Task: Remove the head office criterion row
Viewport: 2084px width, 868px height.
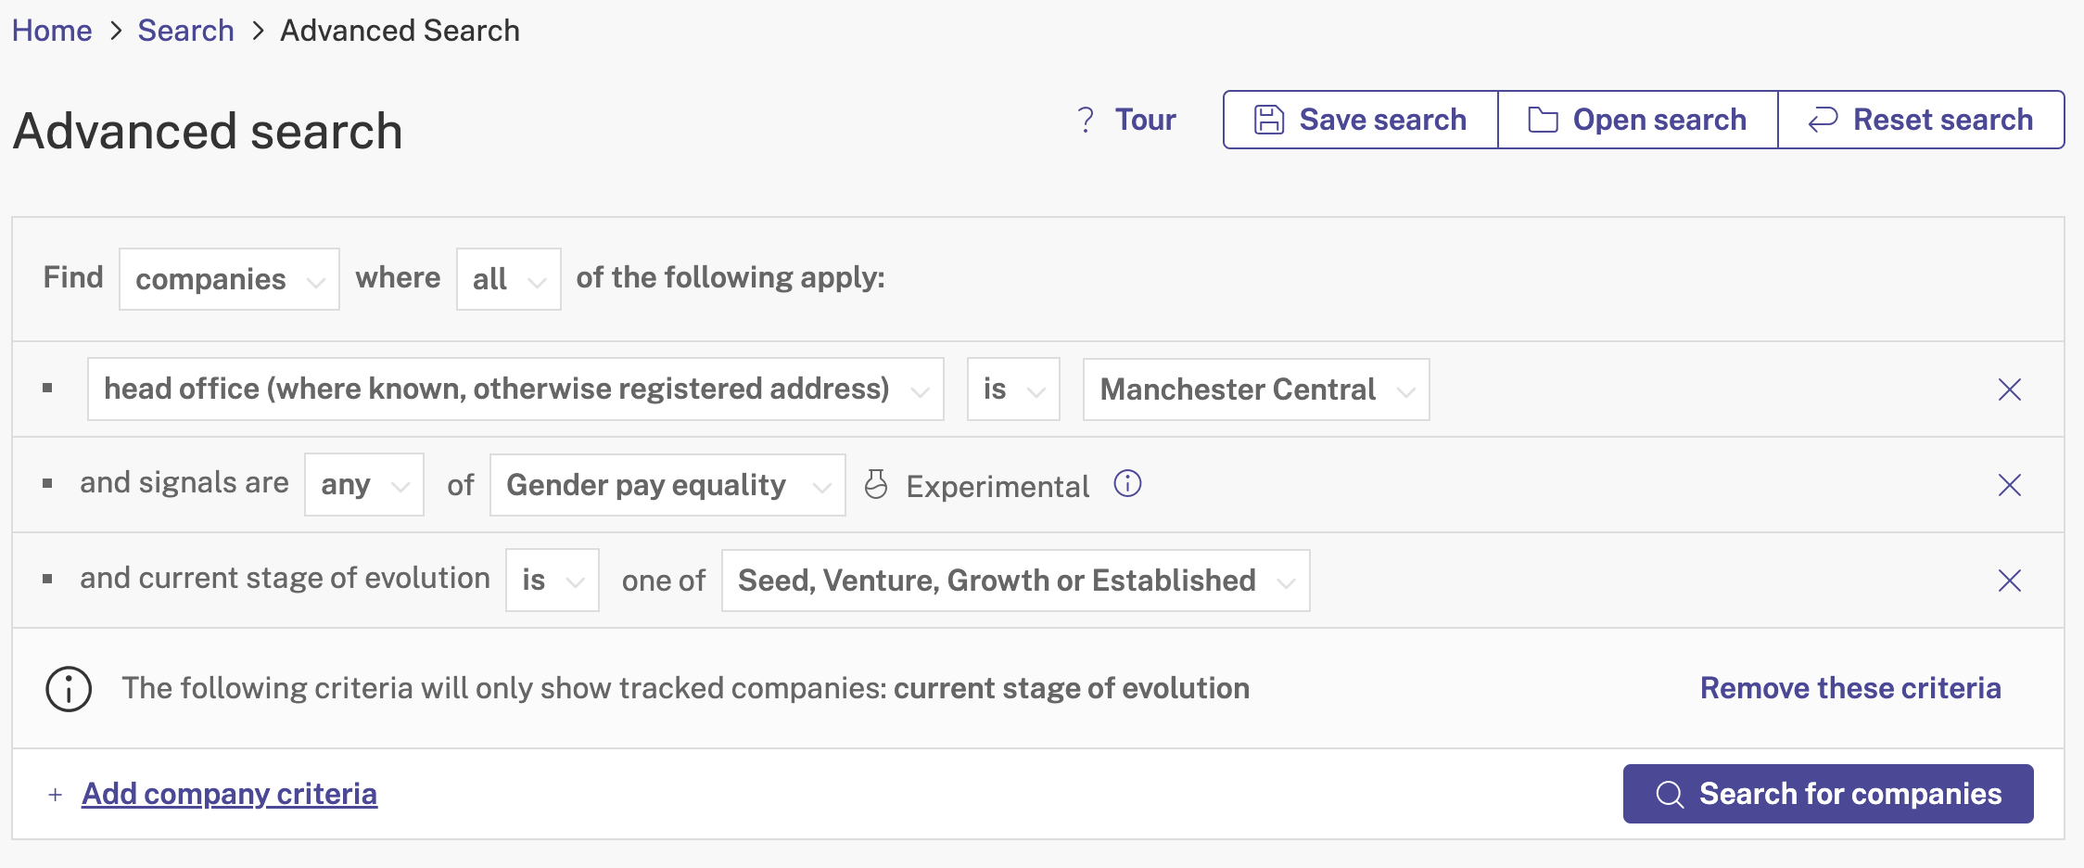Action: point(2009,389)
